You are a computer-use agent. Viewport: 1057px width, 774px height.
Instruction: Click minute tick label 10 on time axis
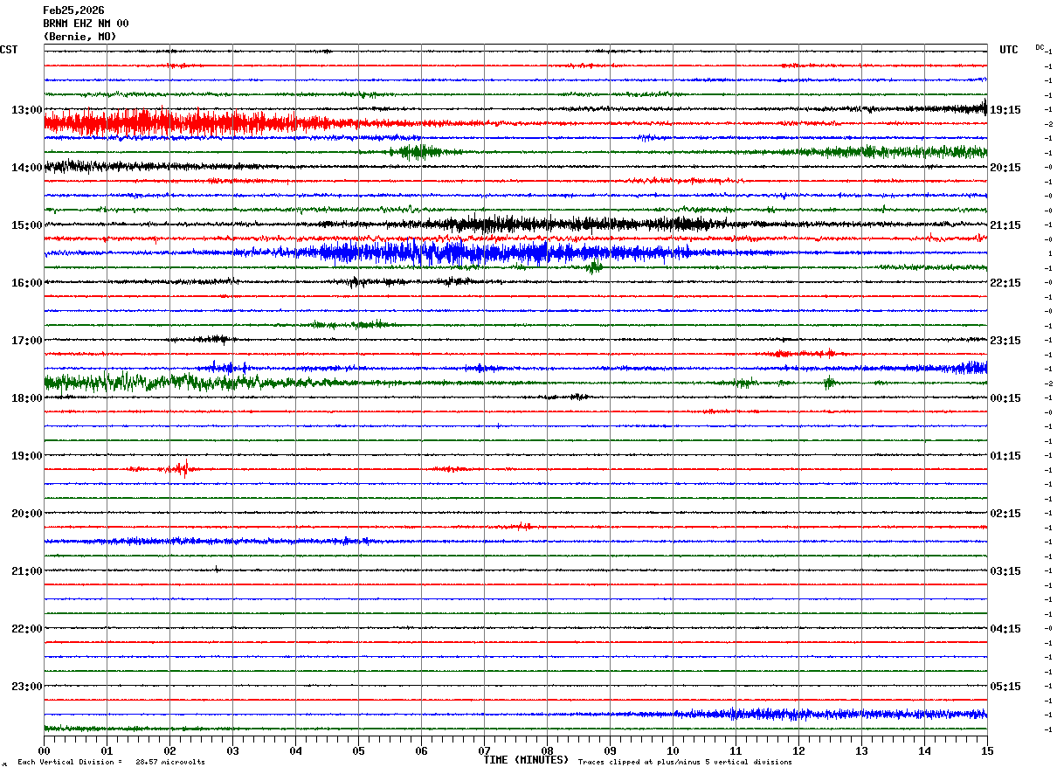coord(673,750)
